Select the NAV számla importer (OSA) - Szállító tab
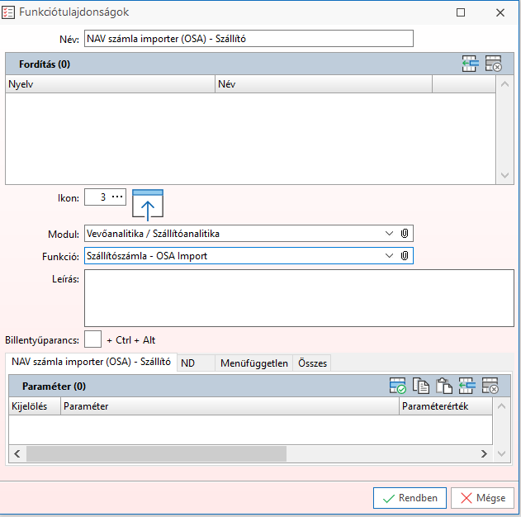This screenshot has height=517, width=521. point(92,362)
